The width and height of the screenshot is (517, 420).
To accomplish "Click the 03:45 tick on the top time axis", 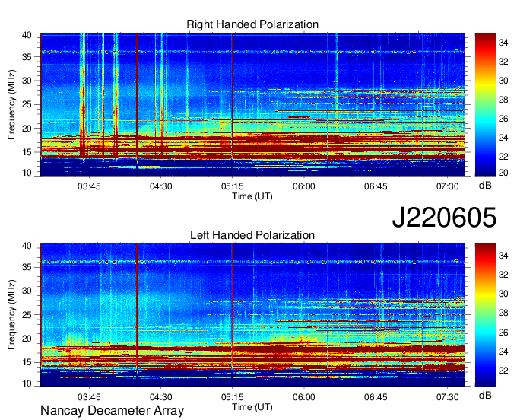I will coord(89,186).
